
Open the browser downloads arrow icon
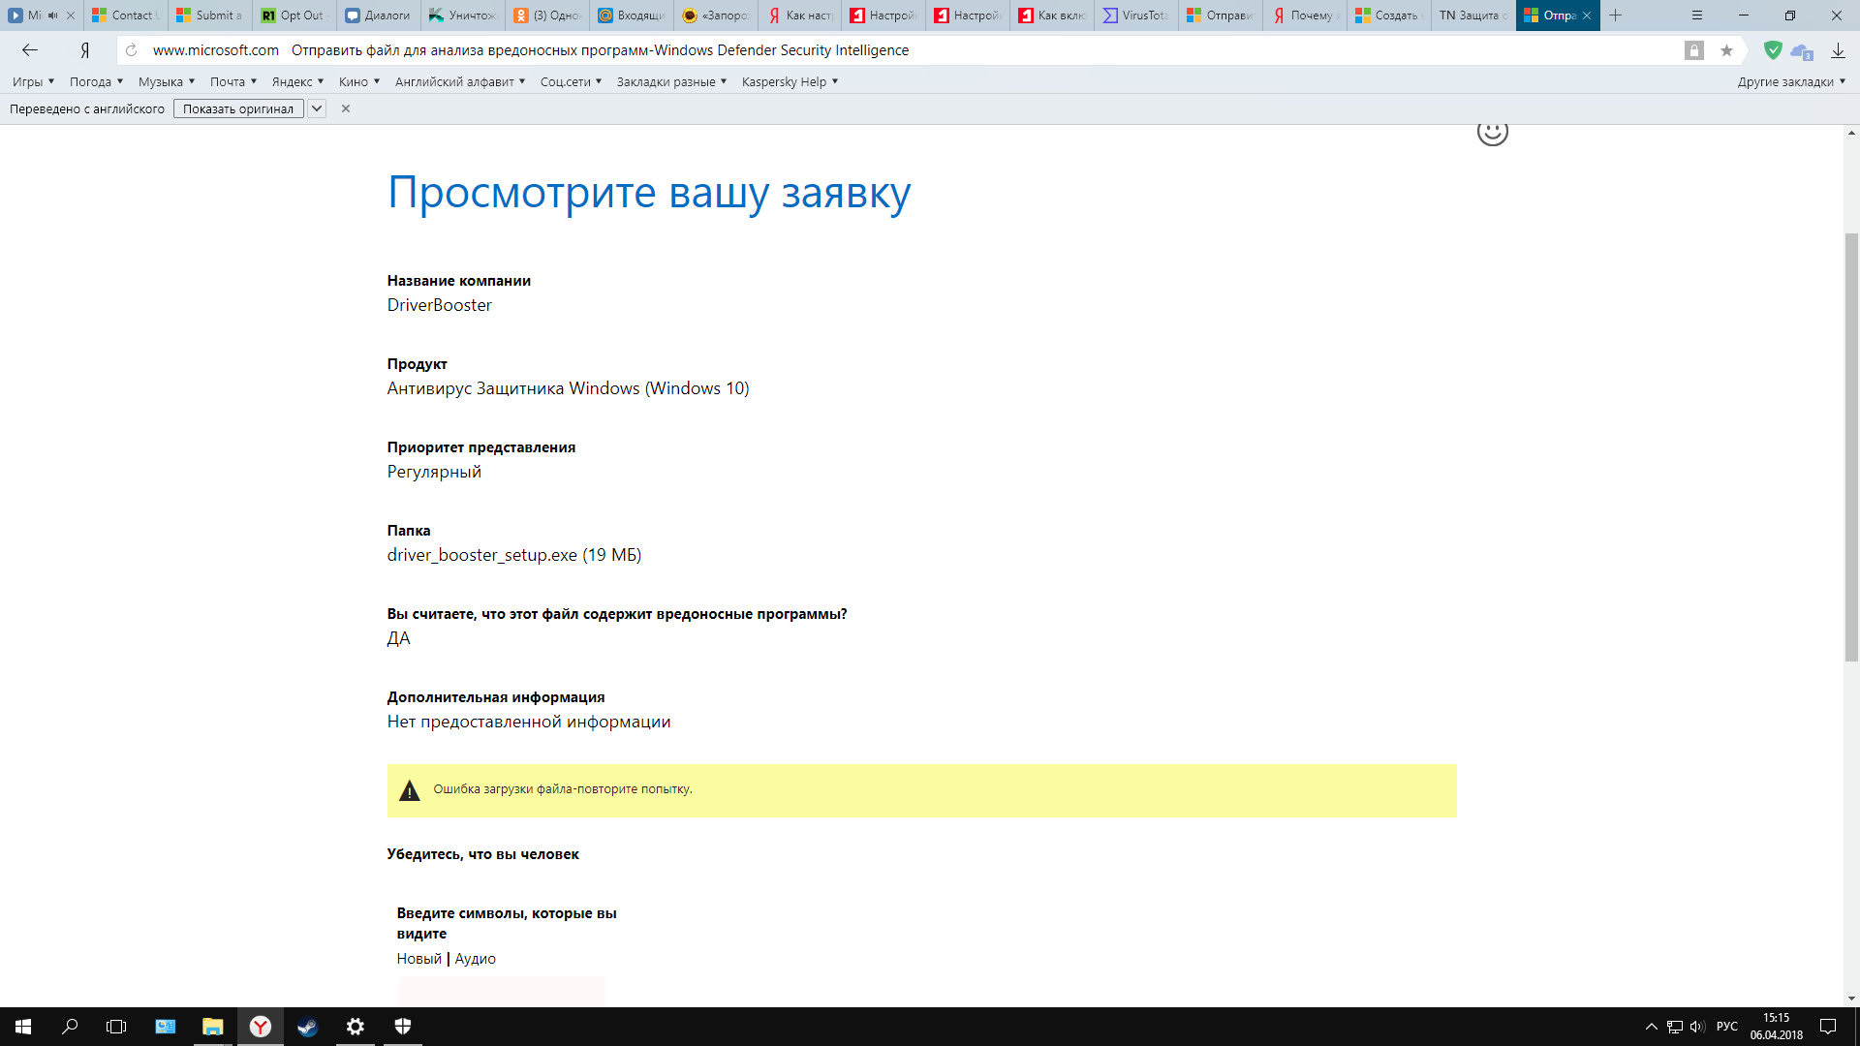pyautogui.click(x=1838, y=50)
